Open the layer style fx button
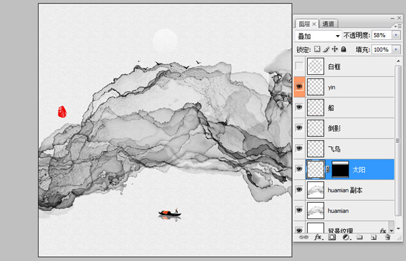The image size is (406, 261). [319, 237]
